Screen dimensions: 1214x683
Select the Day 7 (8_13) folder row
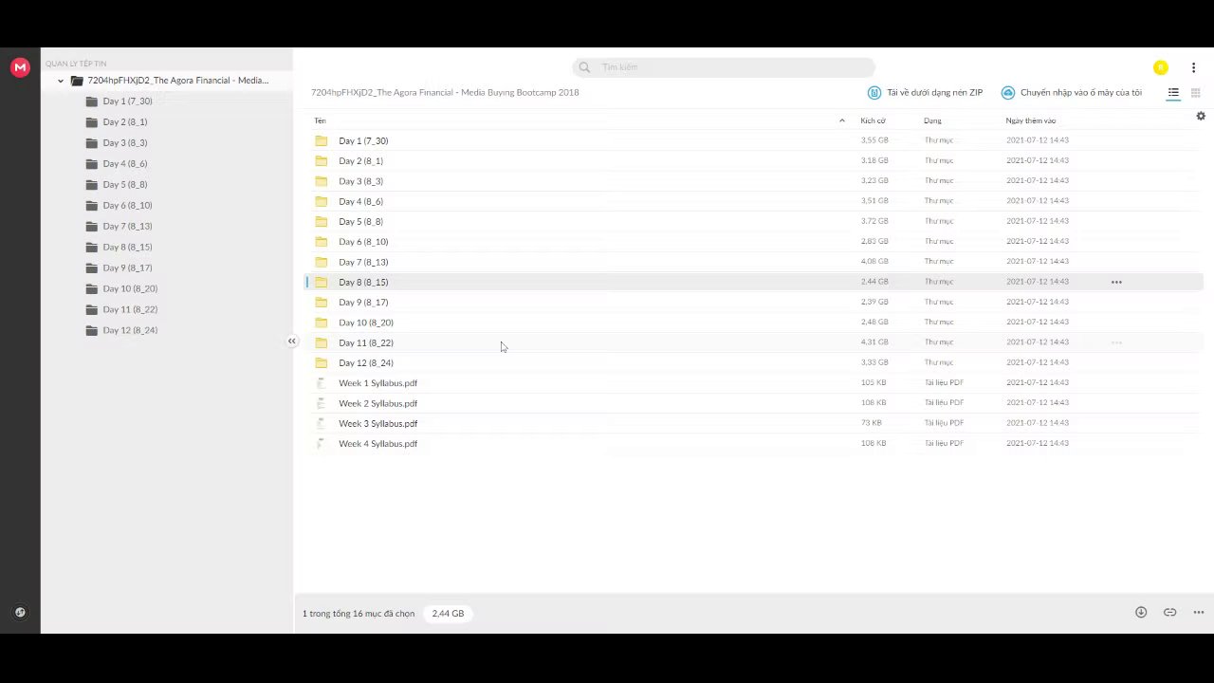(x=753, y=262)
